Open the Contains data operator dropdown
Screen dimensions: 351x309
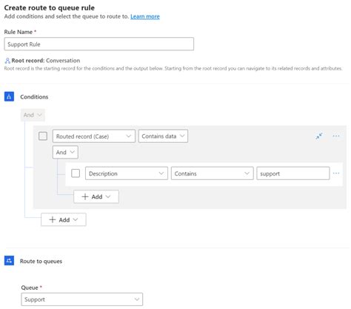pos(163,136)
